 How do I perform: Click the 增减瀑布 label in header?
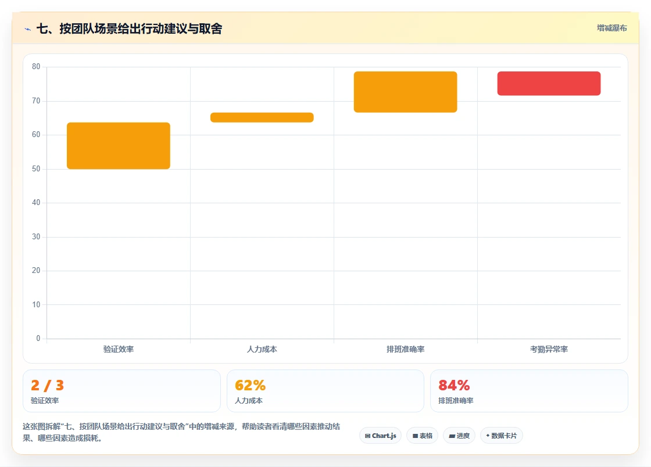tap(611, 28)
